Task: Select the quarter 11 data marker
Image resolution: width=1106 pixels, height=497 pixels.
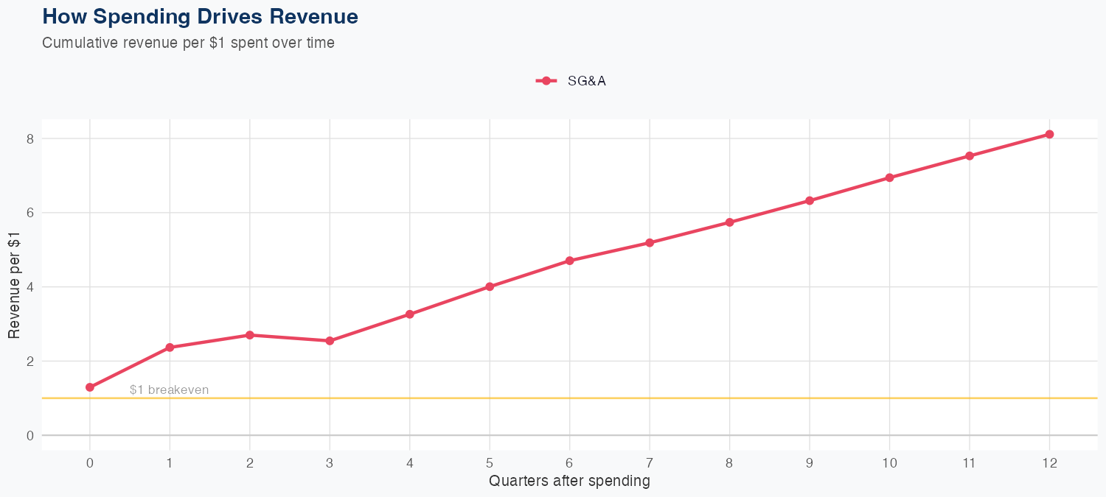Action: [970, 156]
